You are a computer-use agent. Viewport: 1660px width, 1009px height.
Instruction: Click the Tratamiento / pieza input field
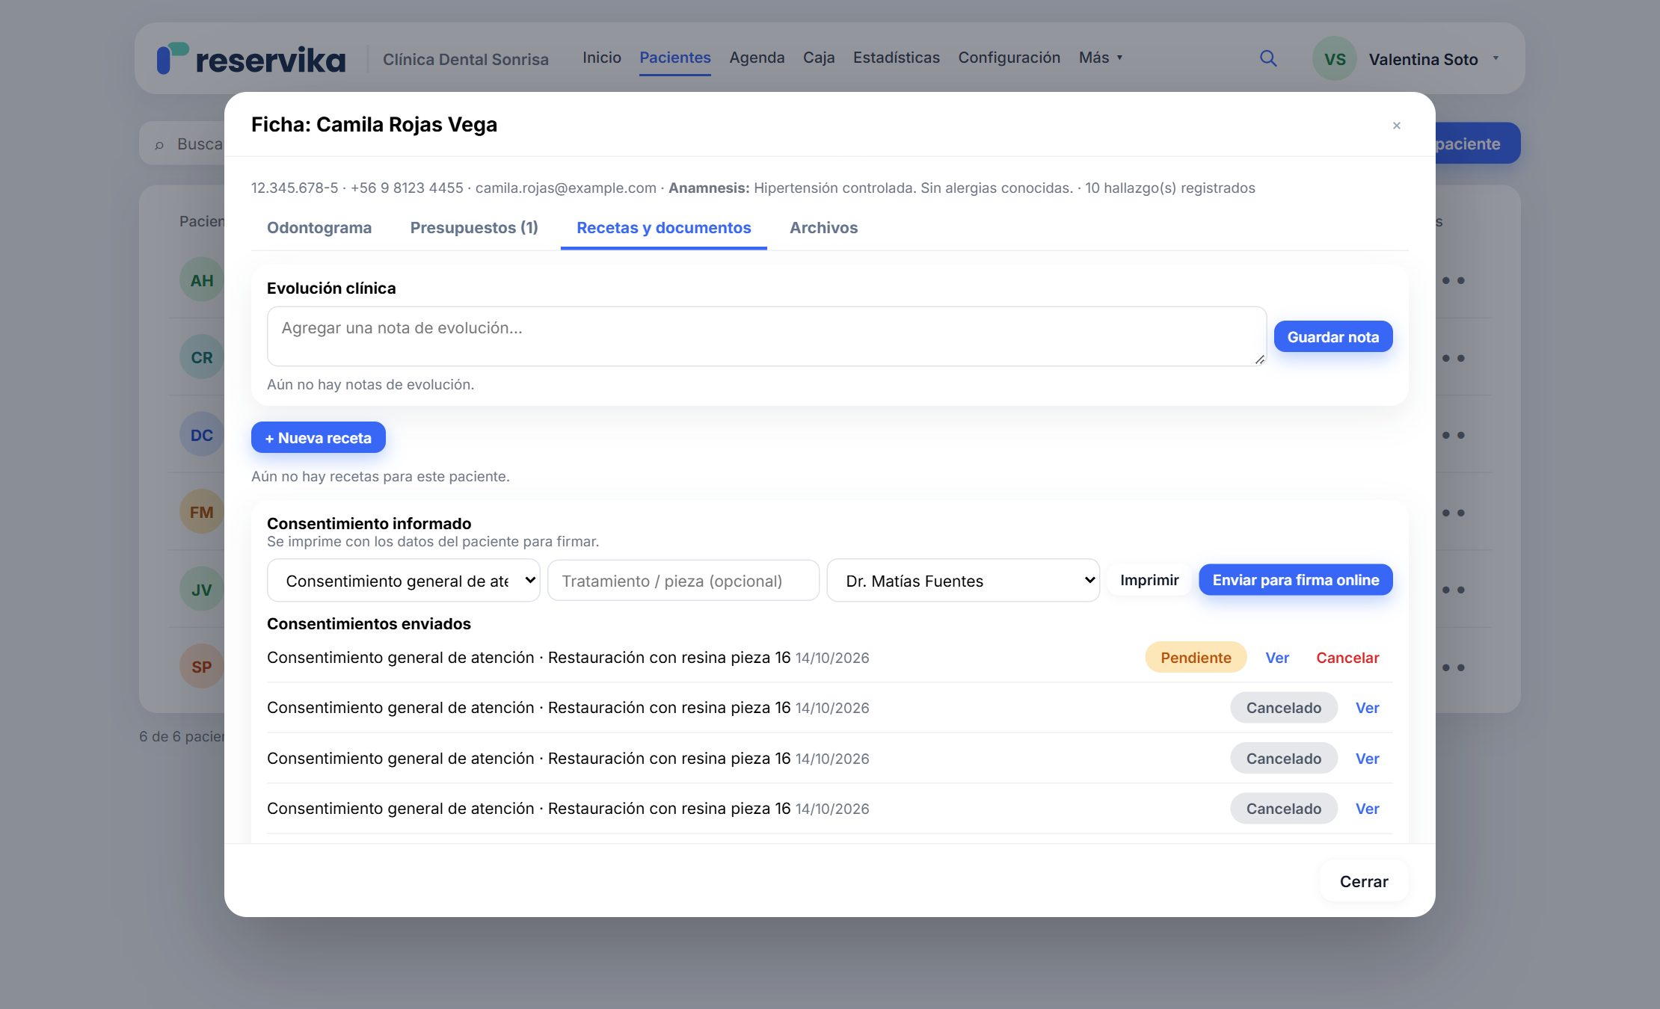coord(683,581)
